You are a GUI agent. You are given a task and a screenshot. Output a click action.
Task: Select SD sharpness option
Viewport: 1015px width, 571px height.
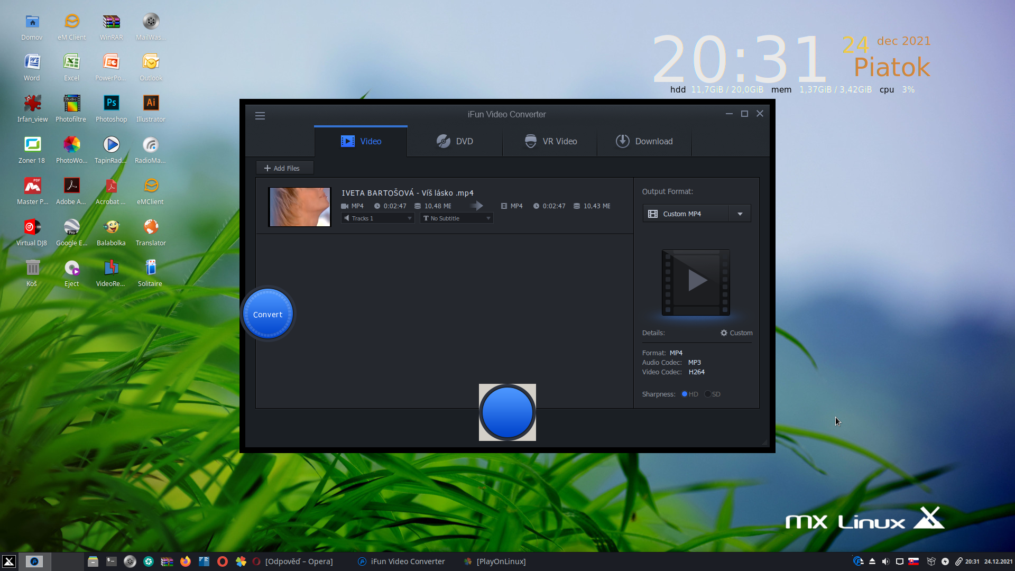pyautogui.click(x=708, y=394)
